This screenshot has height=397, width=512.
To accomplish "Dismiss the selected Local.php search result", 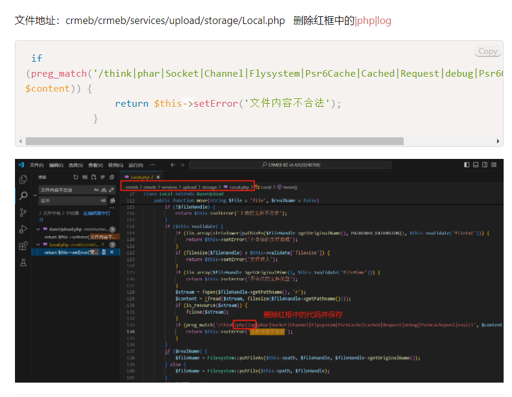I will tap(111, 252).
